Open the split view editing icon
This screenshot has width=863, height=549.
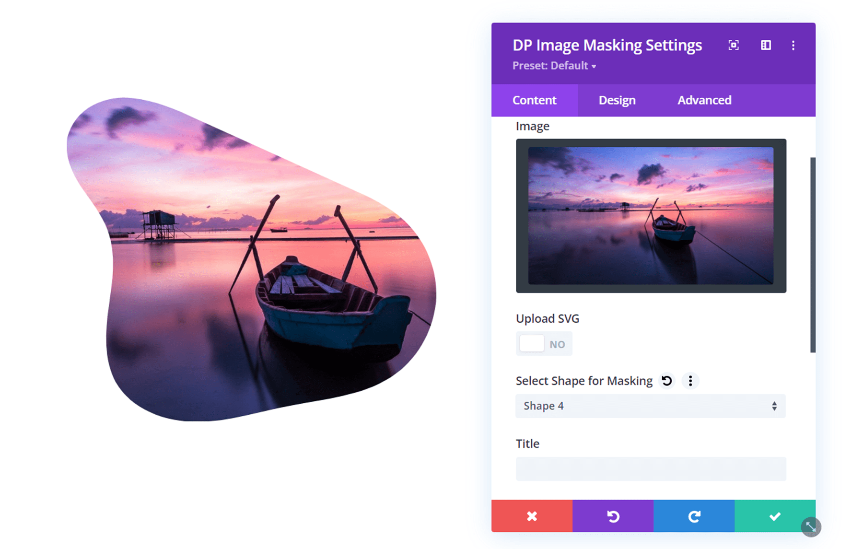coord(766,46)
